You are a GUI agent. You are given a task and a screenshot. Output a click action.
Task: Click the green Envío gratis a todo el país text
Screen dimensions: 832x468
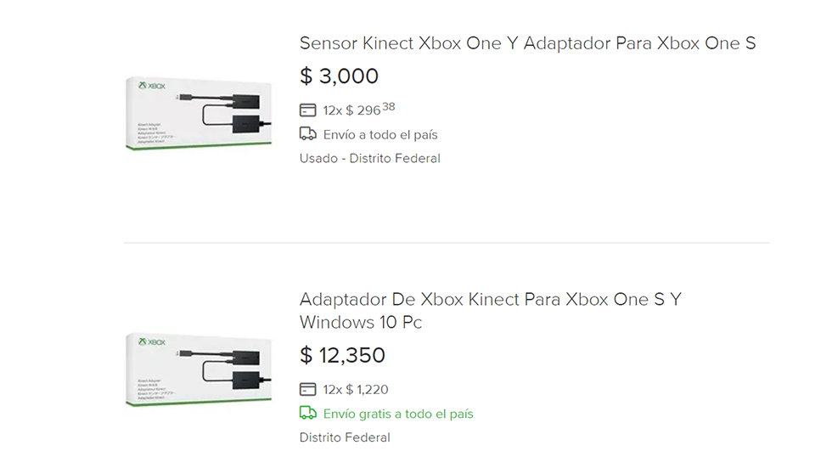398,414
